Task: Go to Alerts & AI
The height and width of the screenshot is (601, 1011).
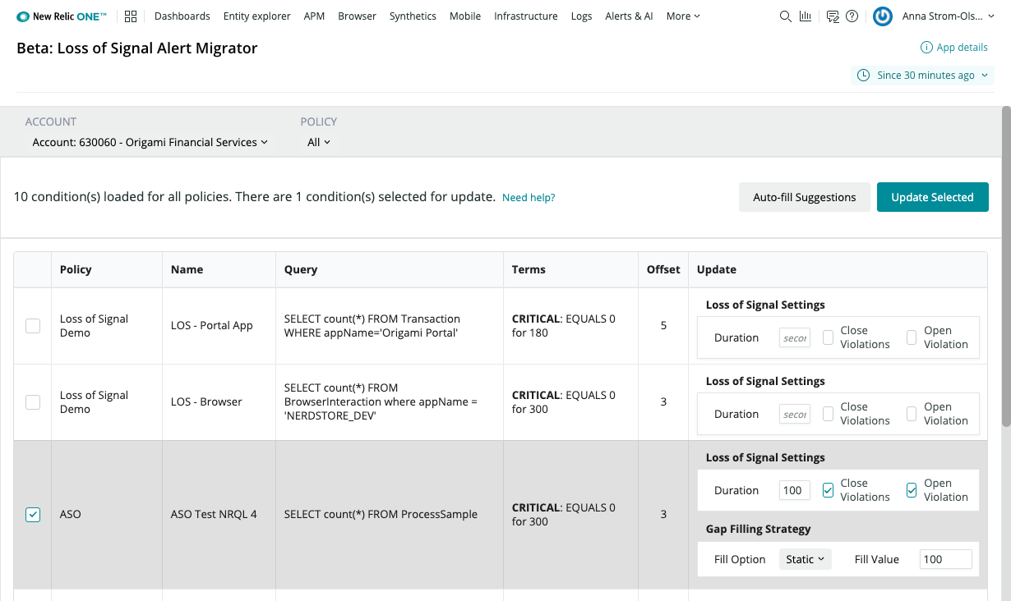Action: click(629, 16)
